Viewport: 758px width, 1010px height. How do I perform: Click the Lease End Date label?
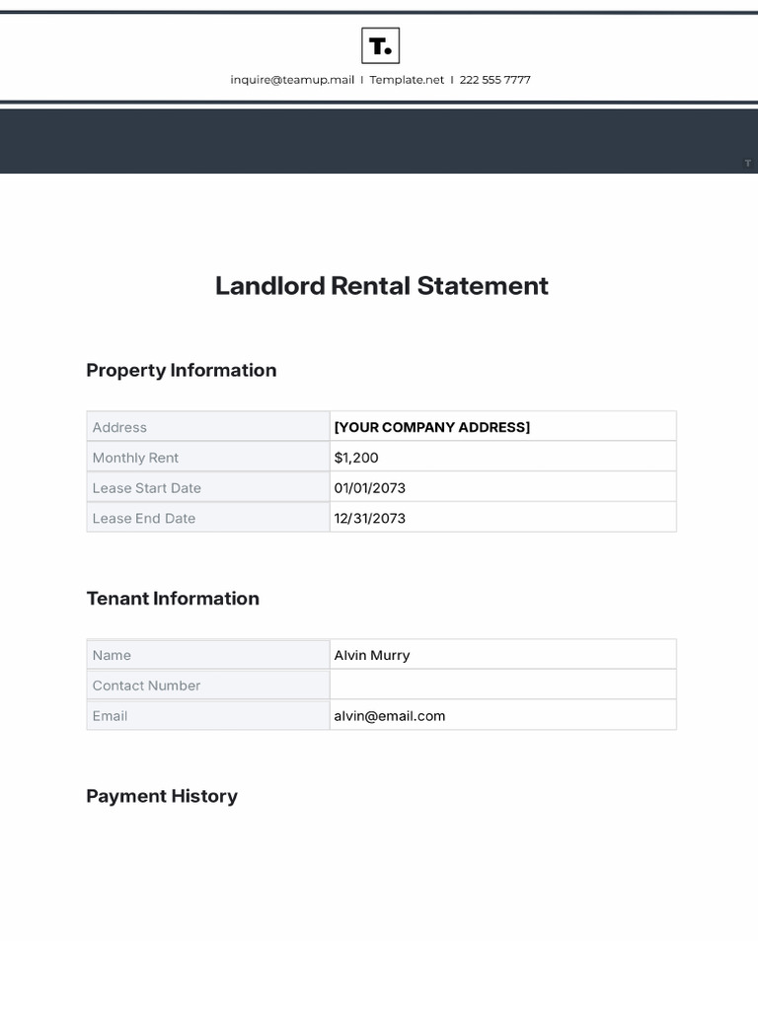pos(144,519)
